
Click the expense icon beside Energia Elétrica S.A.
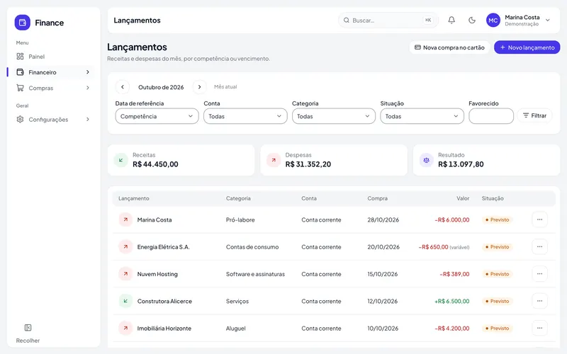125,246
